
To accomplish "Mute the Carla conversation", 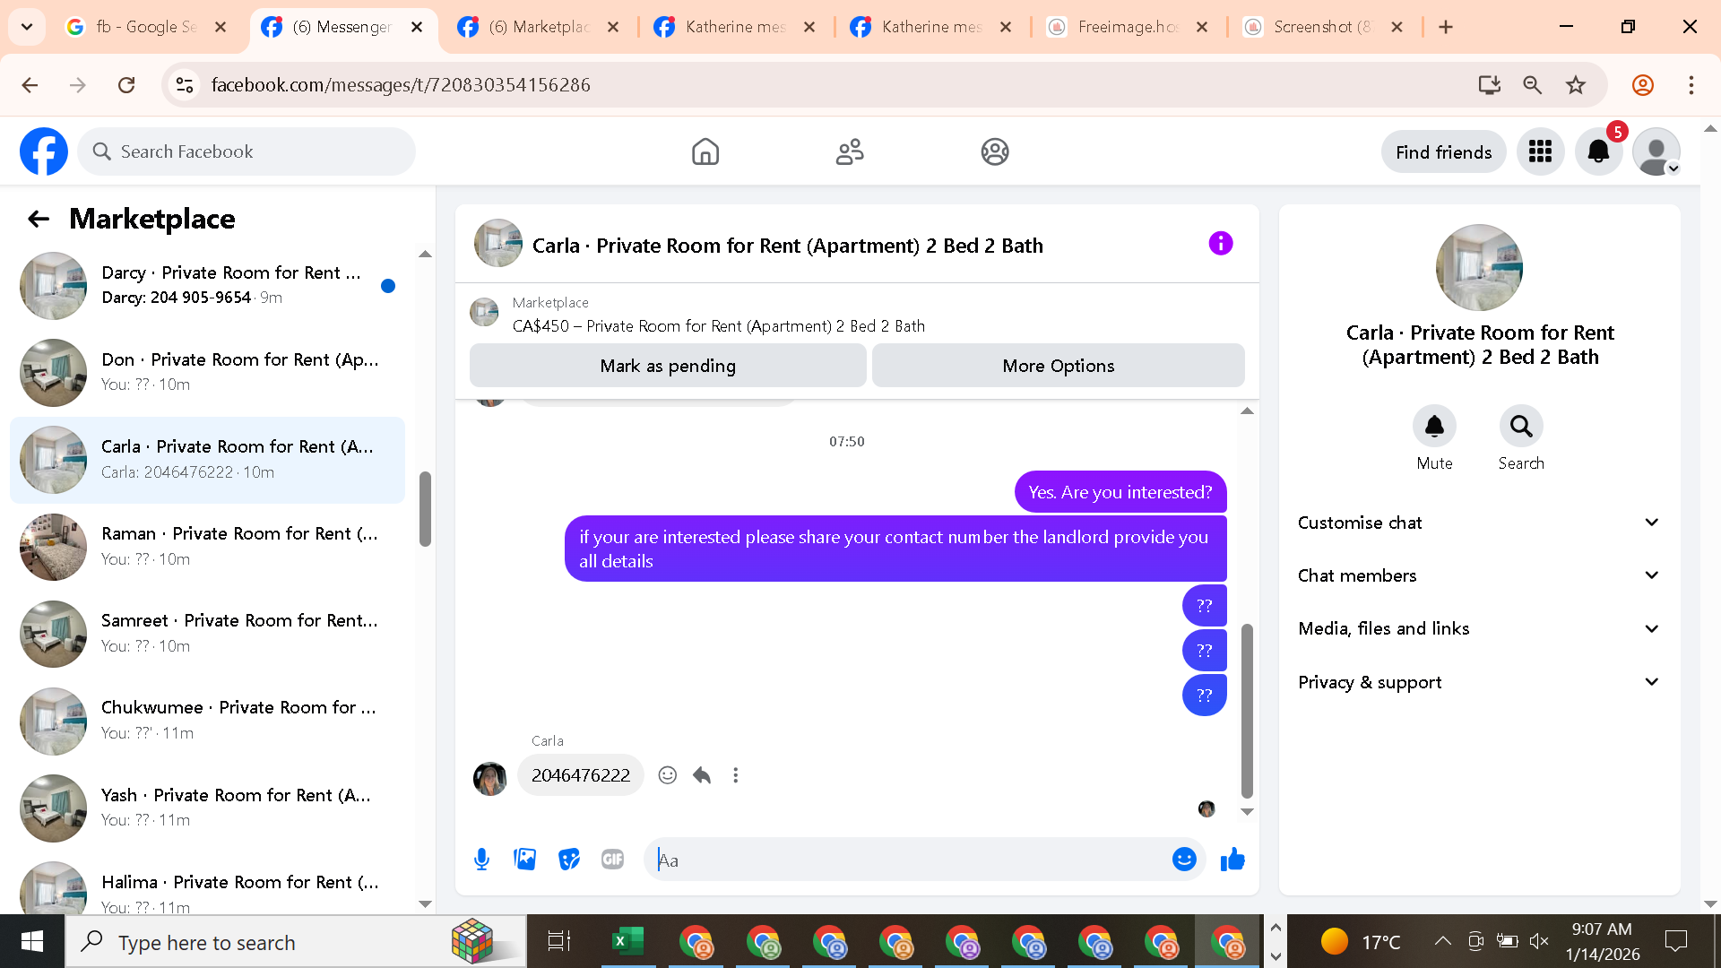I will (x=1434, y=427).
